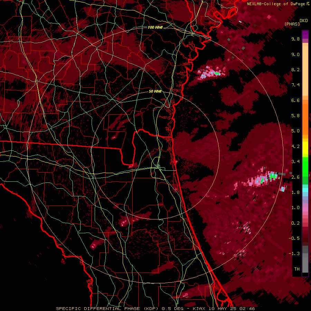This screenshot has height=311, width=311.
Task: Click the 9.8 value on the color scale
Action: (295, 39)
